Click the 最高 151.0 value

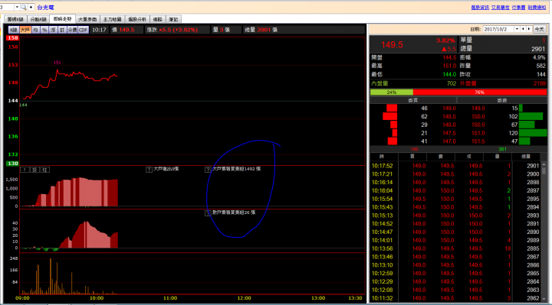click(x=449, y=66)
